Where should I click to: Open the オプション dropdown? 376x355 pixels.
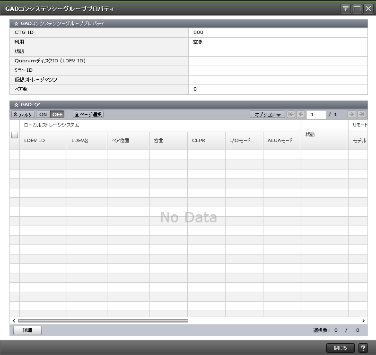point(267,114)
